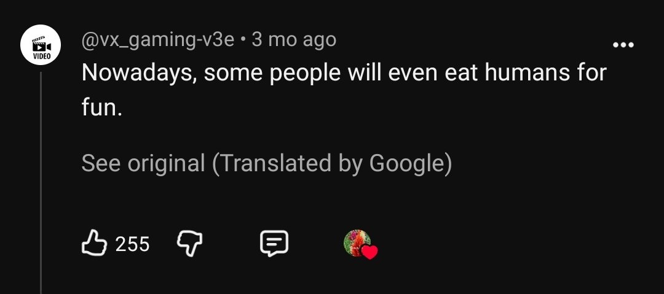Click the bullet separator before '3 mo ago'
Screen dimensions: 664x294
pyautogui.click(x=243, y=41)
